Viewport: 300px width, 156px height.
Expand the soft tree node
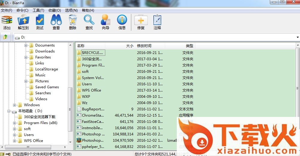[x=14, y=129]
